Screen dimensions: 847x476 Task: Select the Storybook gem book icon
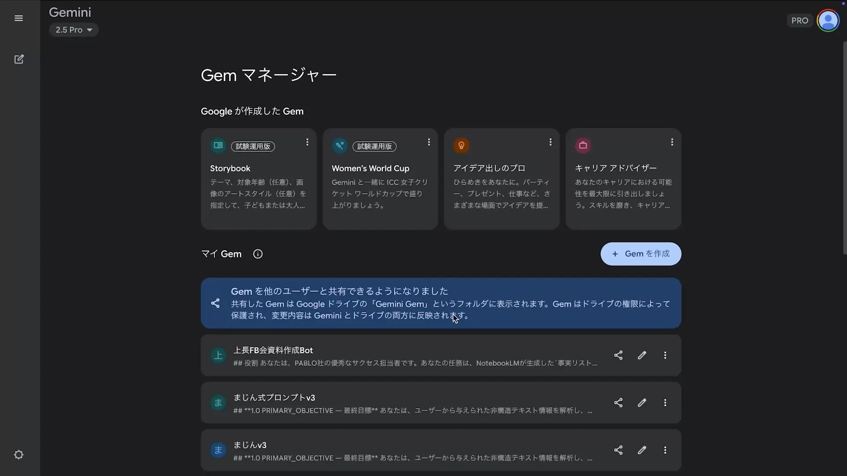coord(218,145)
